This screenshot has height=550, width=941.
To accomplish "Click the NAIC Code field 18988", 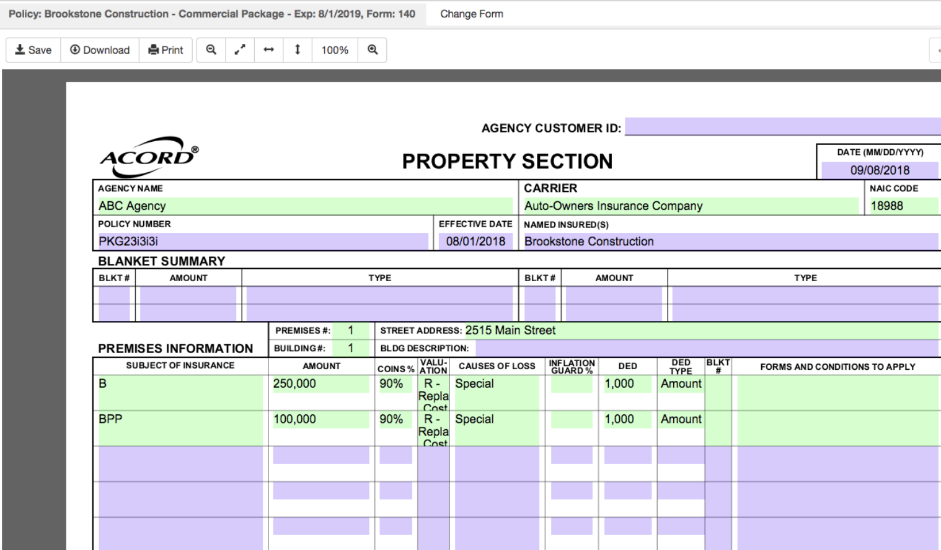I will tap(904, 206).
